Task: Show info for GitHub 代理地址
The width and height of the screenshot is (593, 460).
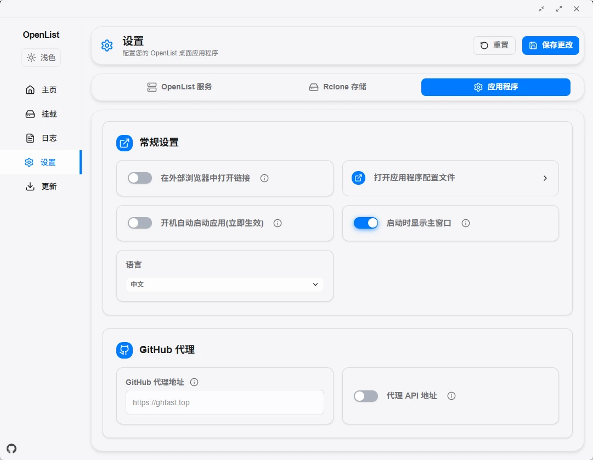Action: 194,382
